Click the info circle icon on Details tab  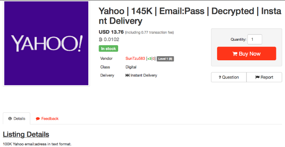point(10,118)
